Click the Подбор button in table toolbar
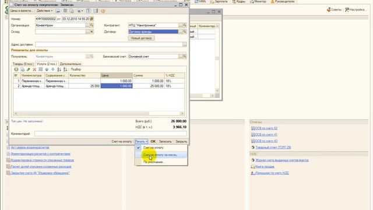 click(x=76, y=69)
